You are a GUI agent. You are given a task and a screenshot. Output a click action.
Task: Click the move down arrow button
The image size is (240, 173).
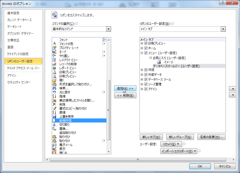[233, 95]
